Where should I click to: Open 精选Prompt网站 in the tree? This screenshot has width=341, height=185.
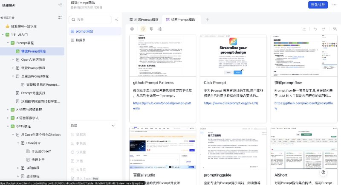coord(33,51)
